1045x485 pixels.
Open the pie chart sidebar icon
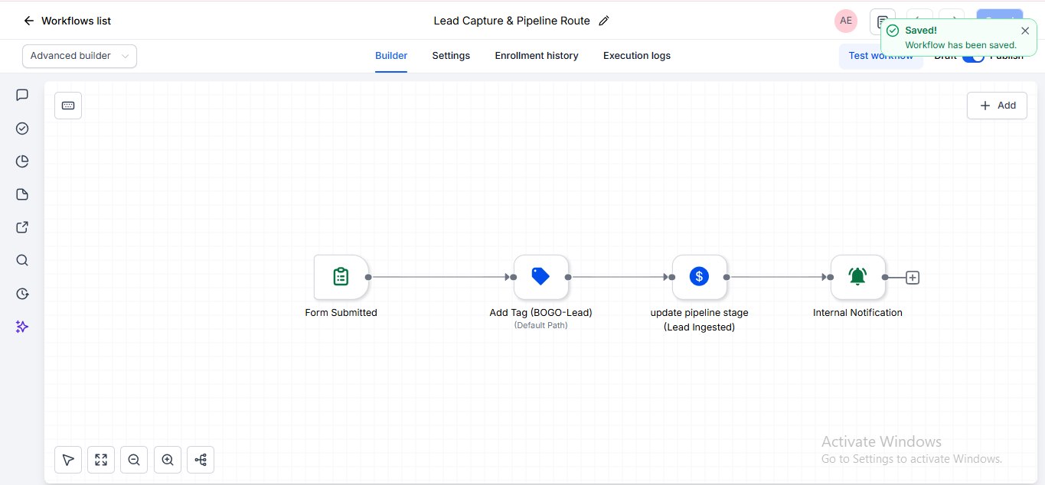click(22, 161)
